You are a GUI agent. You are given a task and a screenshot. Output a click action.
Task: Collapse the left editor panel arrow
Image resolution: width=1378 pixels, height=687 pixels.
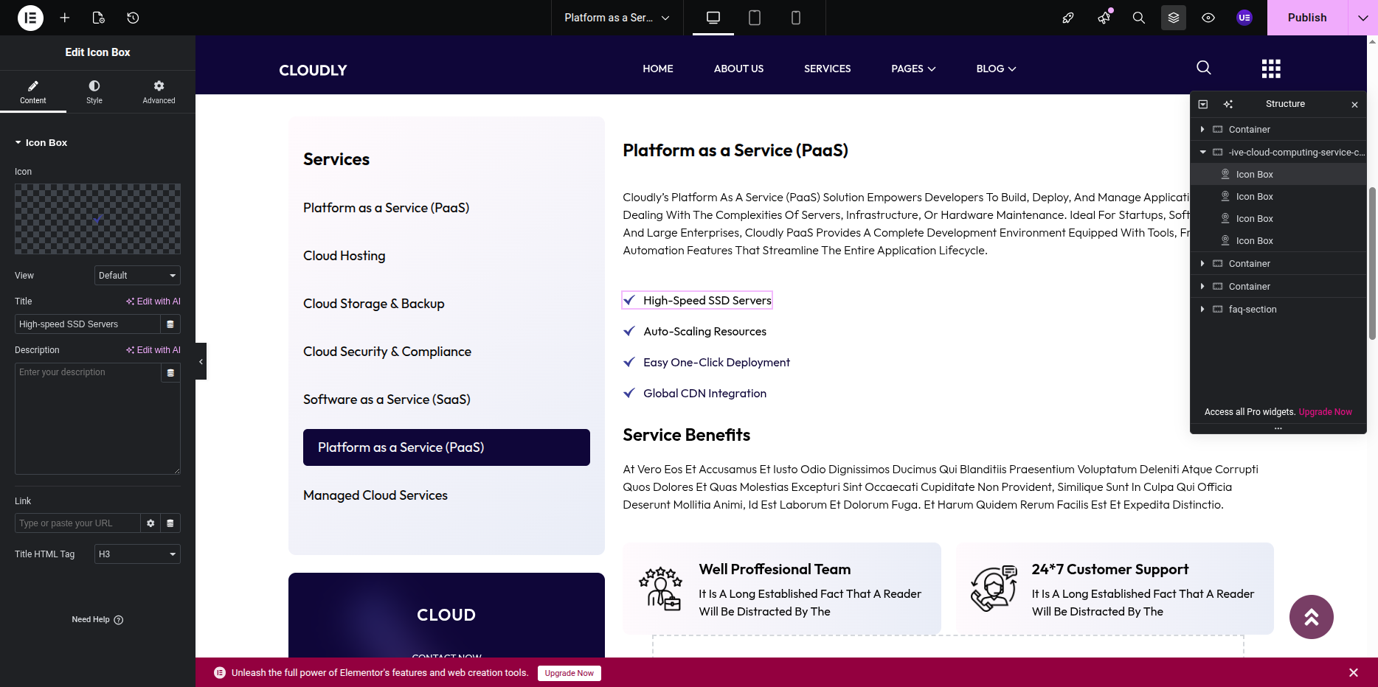click(x=201, y=361)
